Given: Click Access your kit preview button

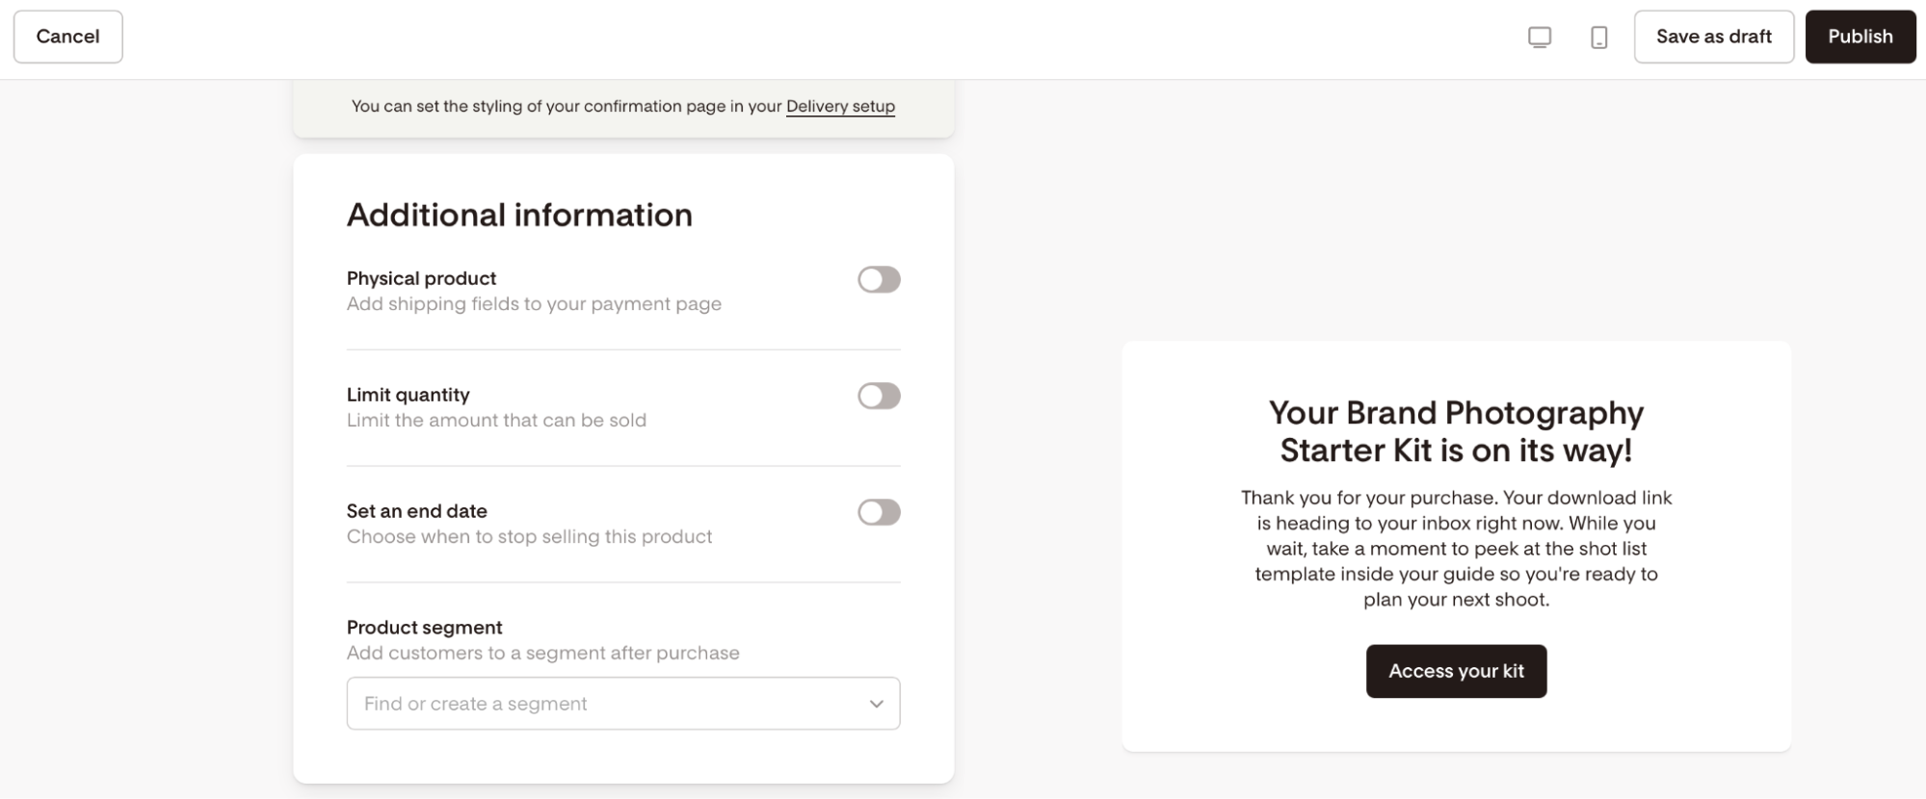Looking at the screenshot, I should click(x=1456, y=671).
